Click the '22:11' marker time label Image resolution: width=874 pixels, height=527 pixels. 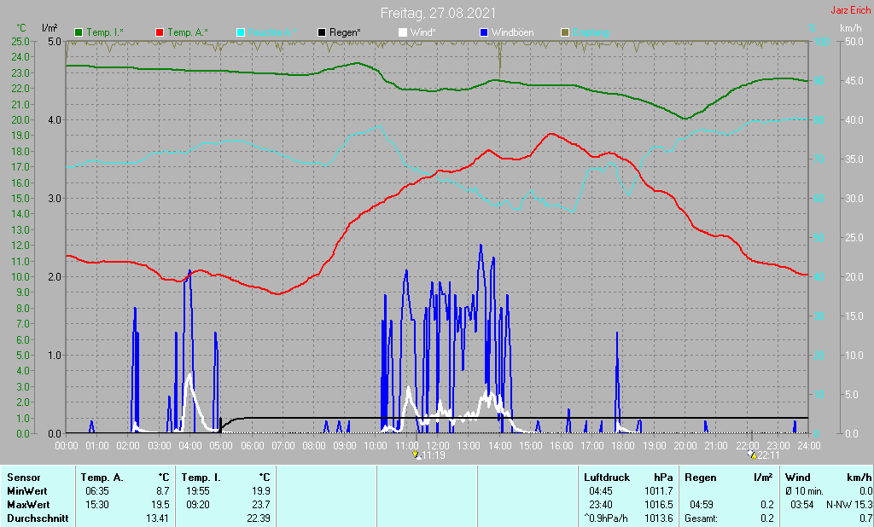coord(768,455)
